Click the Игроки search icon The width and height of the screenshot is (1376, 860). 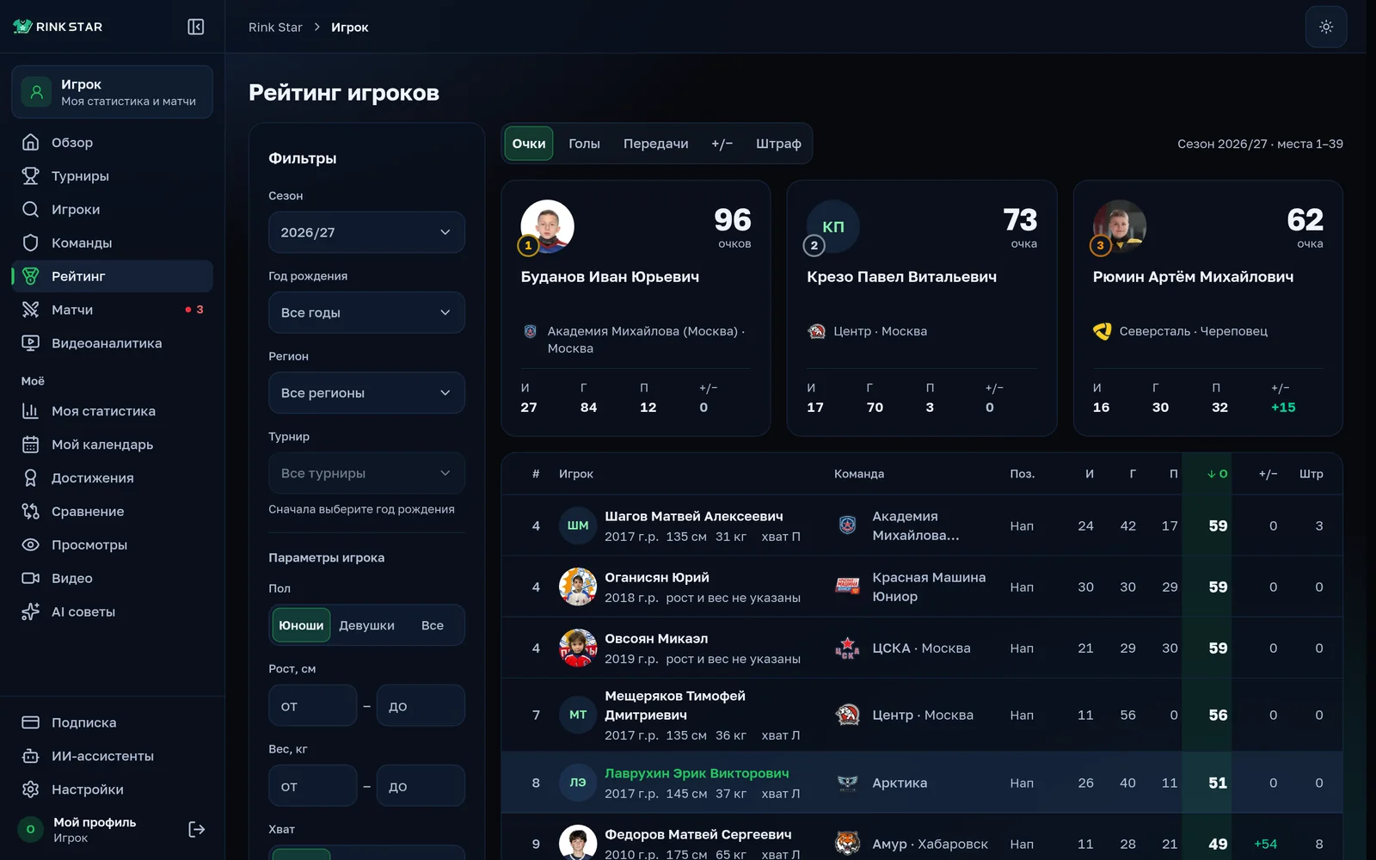coord(30,209)
